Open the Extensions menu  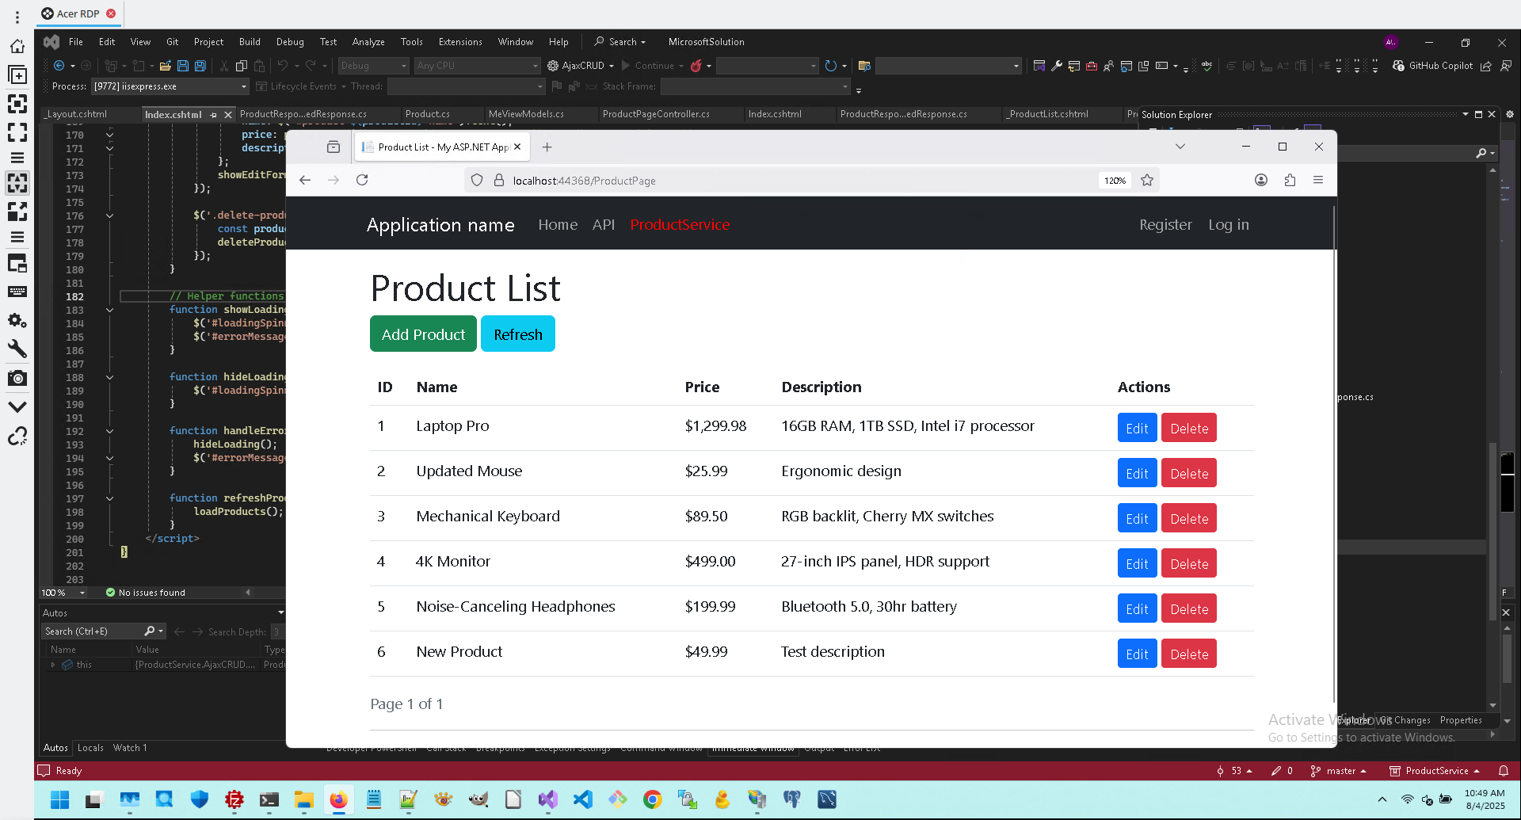click(x=460, y=42)
